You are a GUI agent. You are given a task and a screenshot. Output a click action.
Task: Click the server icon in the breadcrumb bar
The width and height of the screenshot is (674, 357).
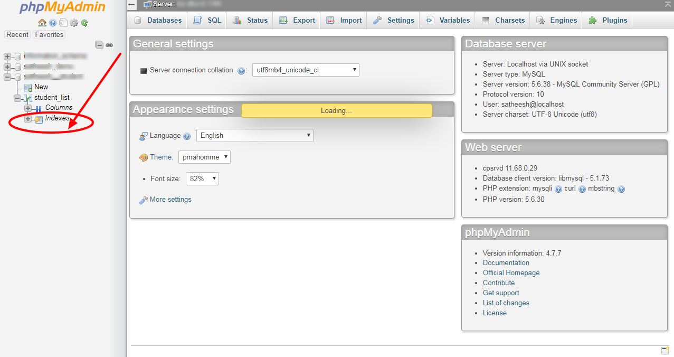(148, 4)
